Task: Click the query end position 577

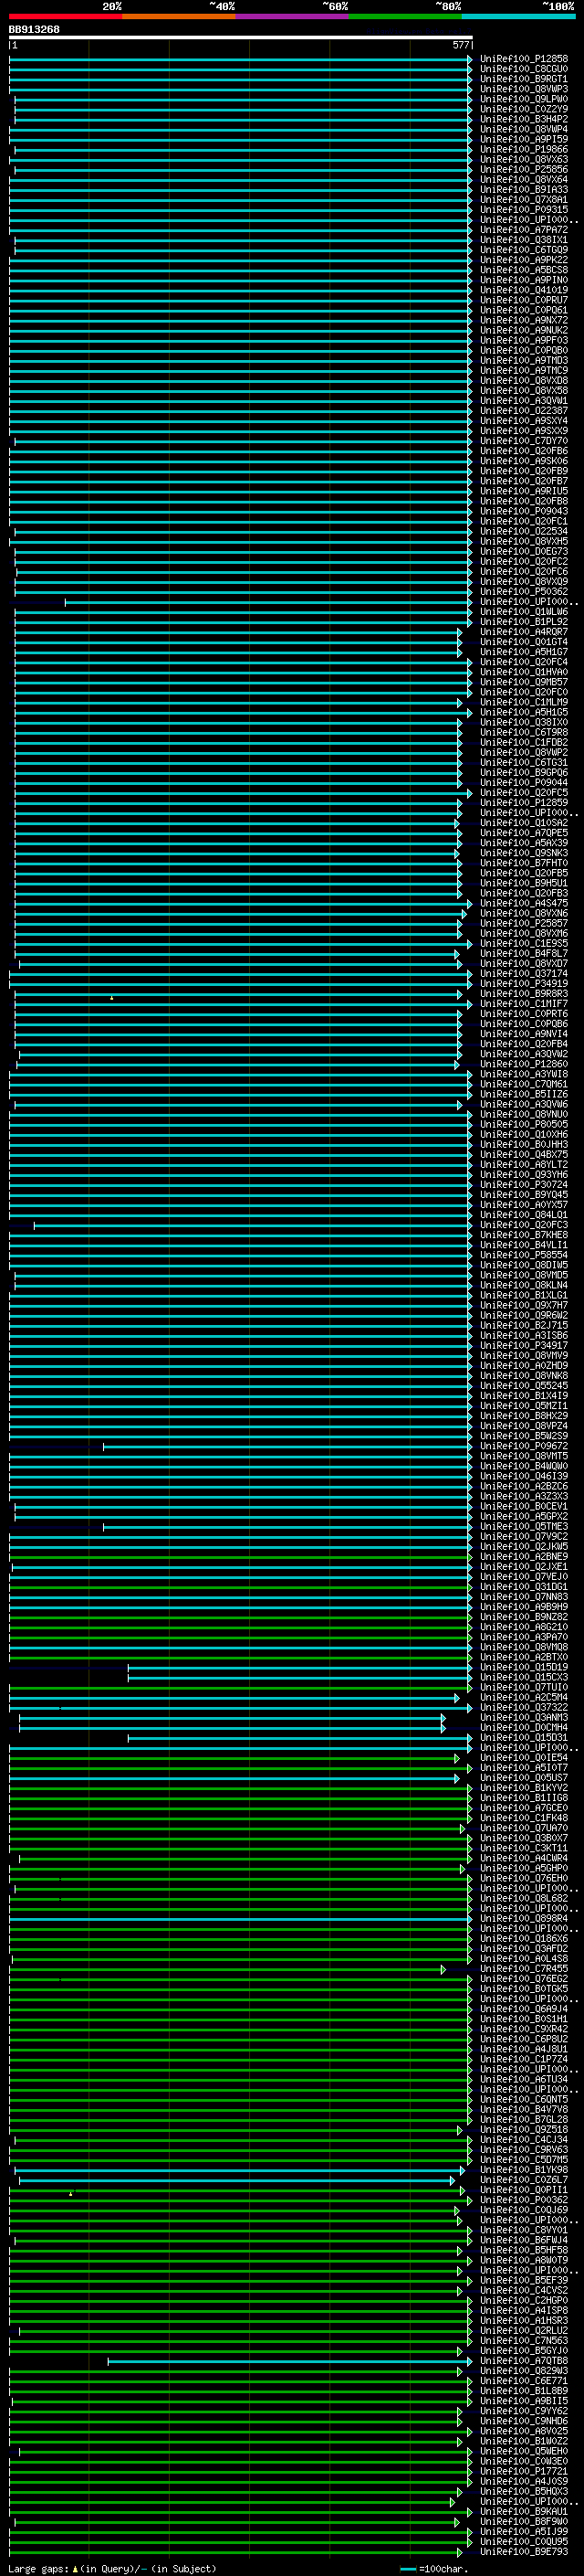Action: (460, 45)
